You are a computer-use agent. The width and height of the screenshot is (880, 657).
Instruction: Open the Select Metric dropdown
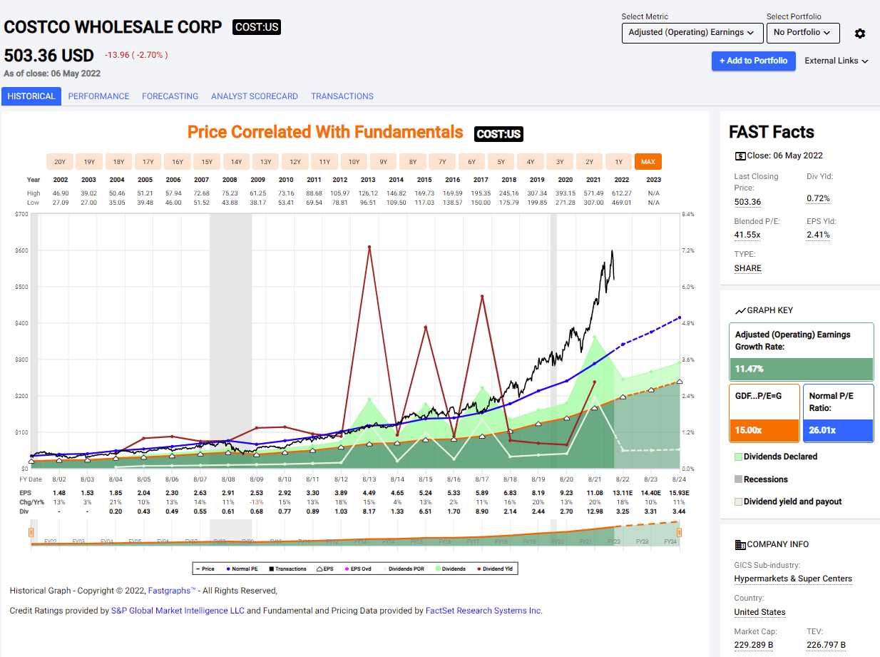coord(692,33)
